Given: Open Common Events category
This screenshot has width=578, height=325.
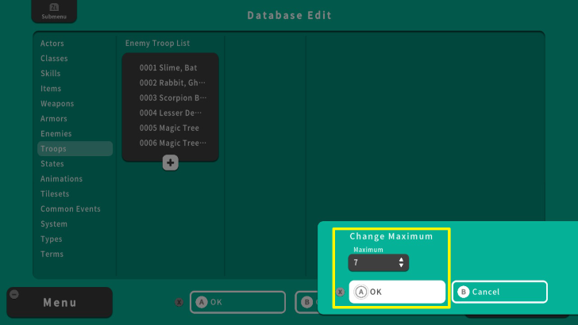Looking at the screenshot, I should pos(71,209).
